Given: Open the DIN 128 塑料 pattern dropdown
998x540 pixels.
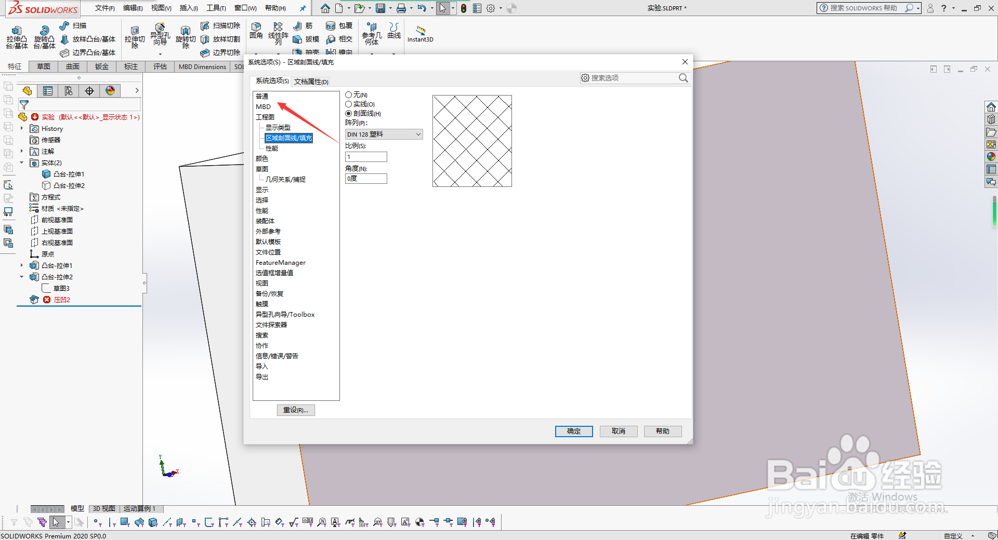Looking at the screenshot, I should (383, 134).
